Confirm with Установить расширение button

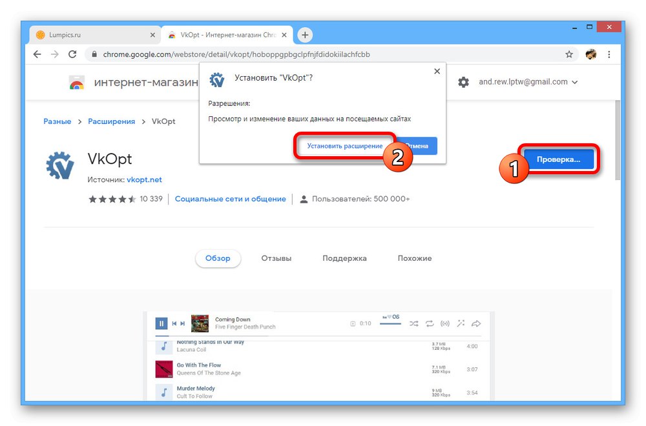click(345, 146)
